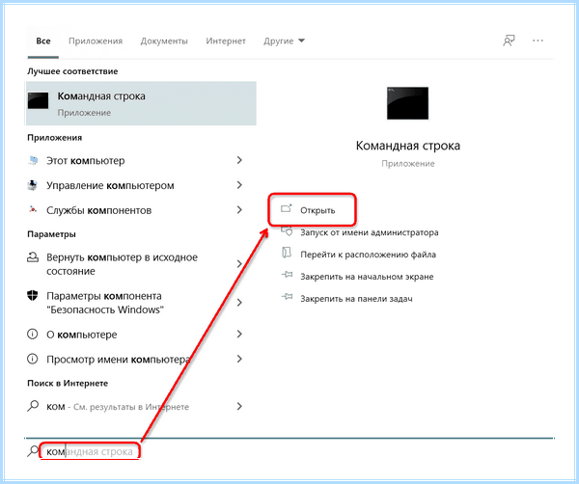This screenshot has height=484, width=579.
Task: Select Вернуть компьютер в исходное состояние text
Action: (122, 264)
